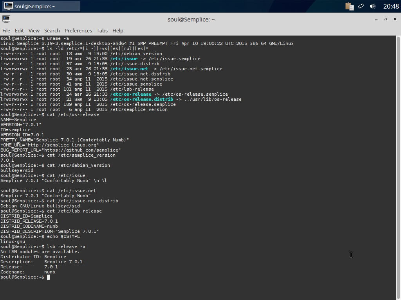The height and width of the screenshot is (300, 401).
Task: Open the Edit menu
Action: pyautogui.click(x=19, y=30)
